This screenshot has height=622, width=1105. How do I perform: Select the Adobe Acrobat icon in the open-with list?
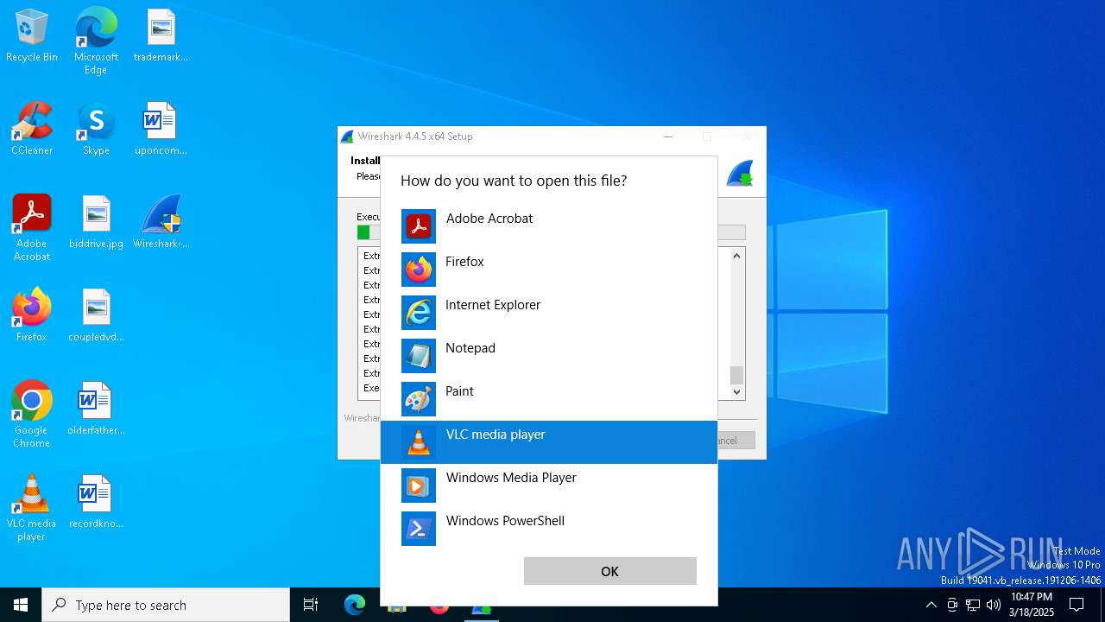[419, 226]
